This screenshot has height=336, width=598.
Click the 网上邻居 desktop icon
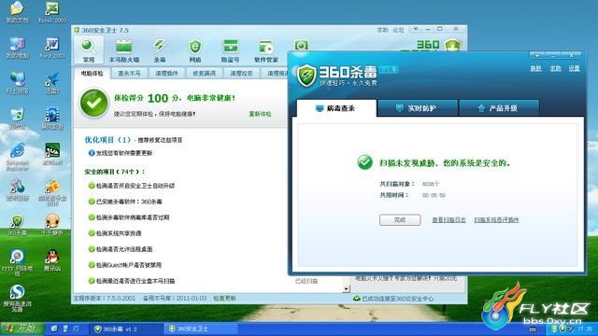[x=17, y=83]
